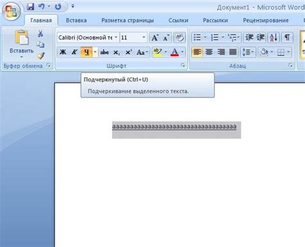Screen dimensions: 305x247
Task: Activate the Format Painter brush
Action: 41,56
